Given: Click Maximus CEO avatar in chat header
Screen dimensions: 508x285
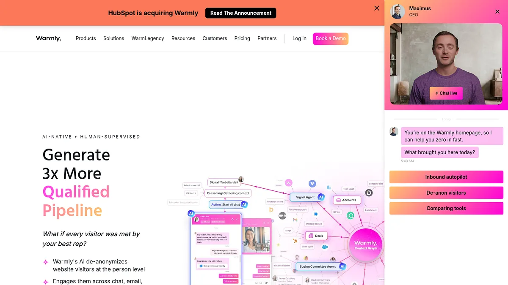Looking at the screenshot, I should [398, 12].
